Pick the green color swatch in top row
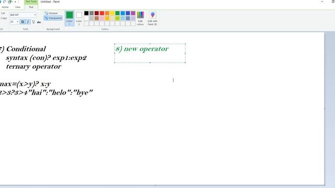This screenshot has width=335, height=188. click(x=117, y=13)
